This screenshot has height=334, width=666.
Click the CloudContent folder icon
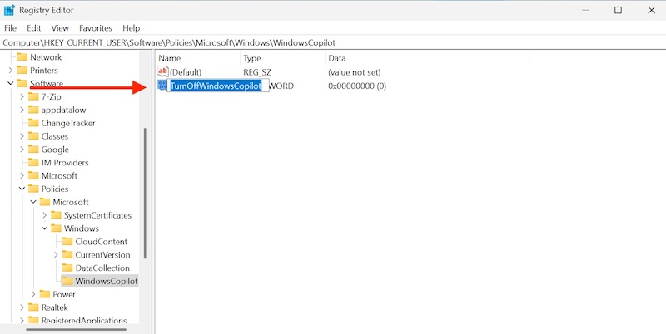67,242
